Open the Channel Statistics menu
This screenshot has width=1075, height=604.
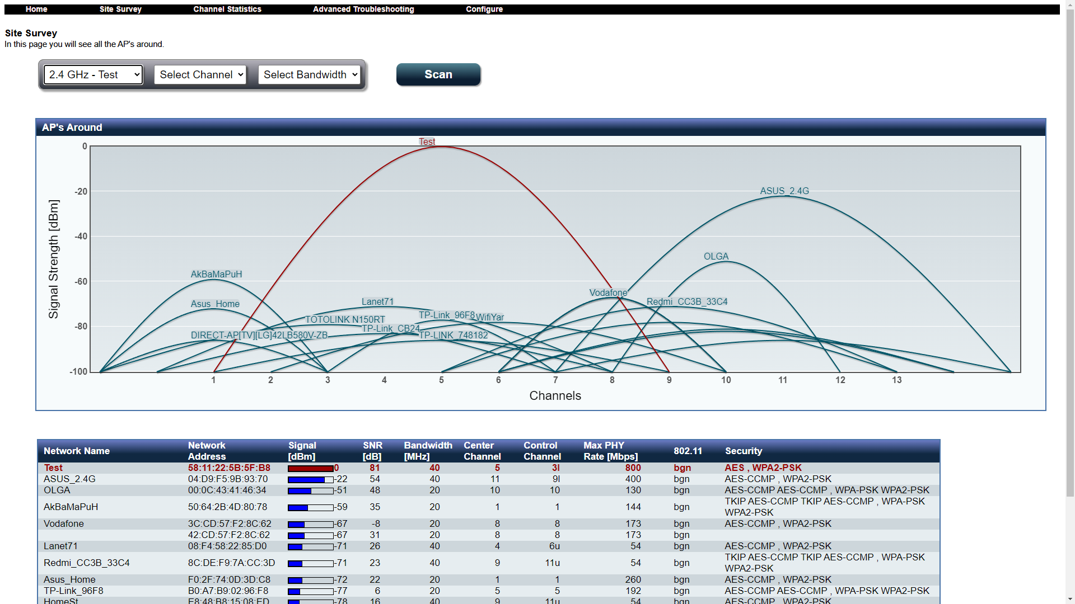click(x=227, y=9)
